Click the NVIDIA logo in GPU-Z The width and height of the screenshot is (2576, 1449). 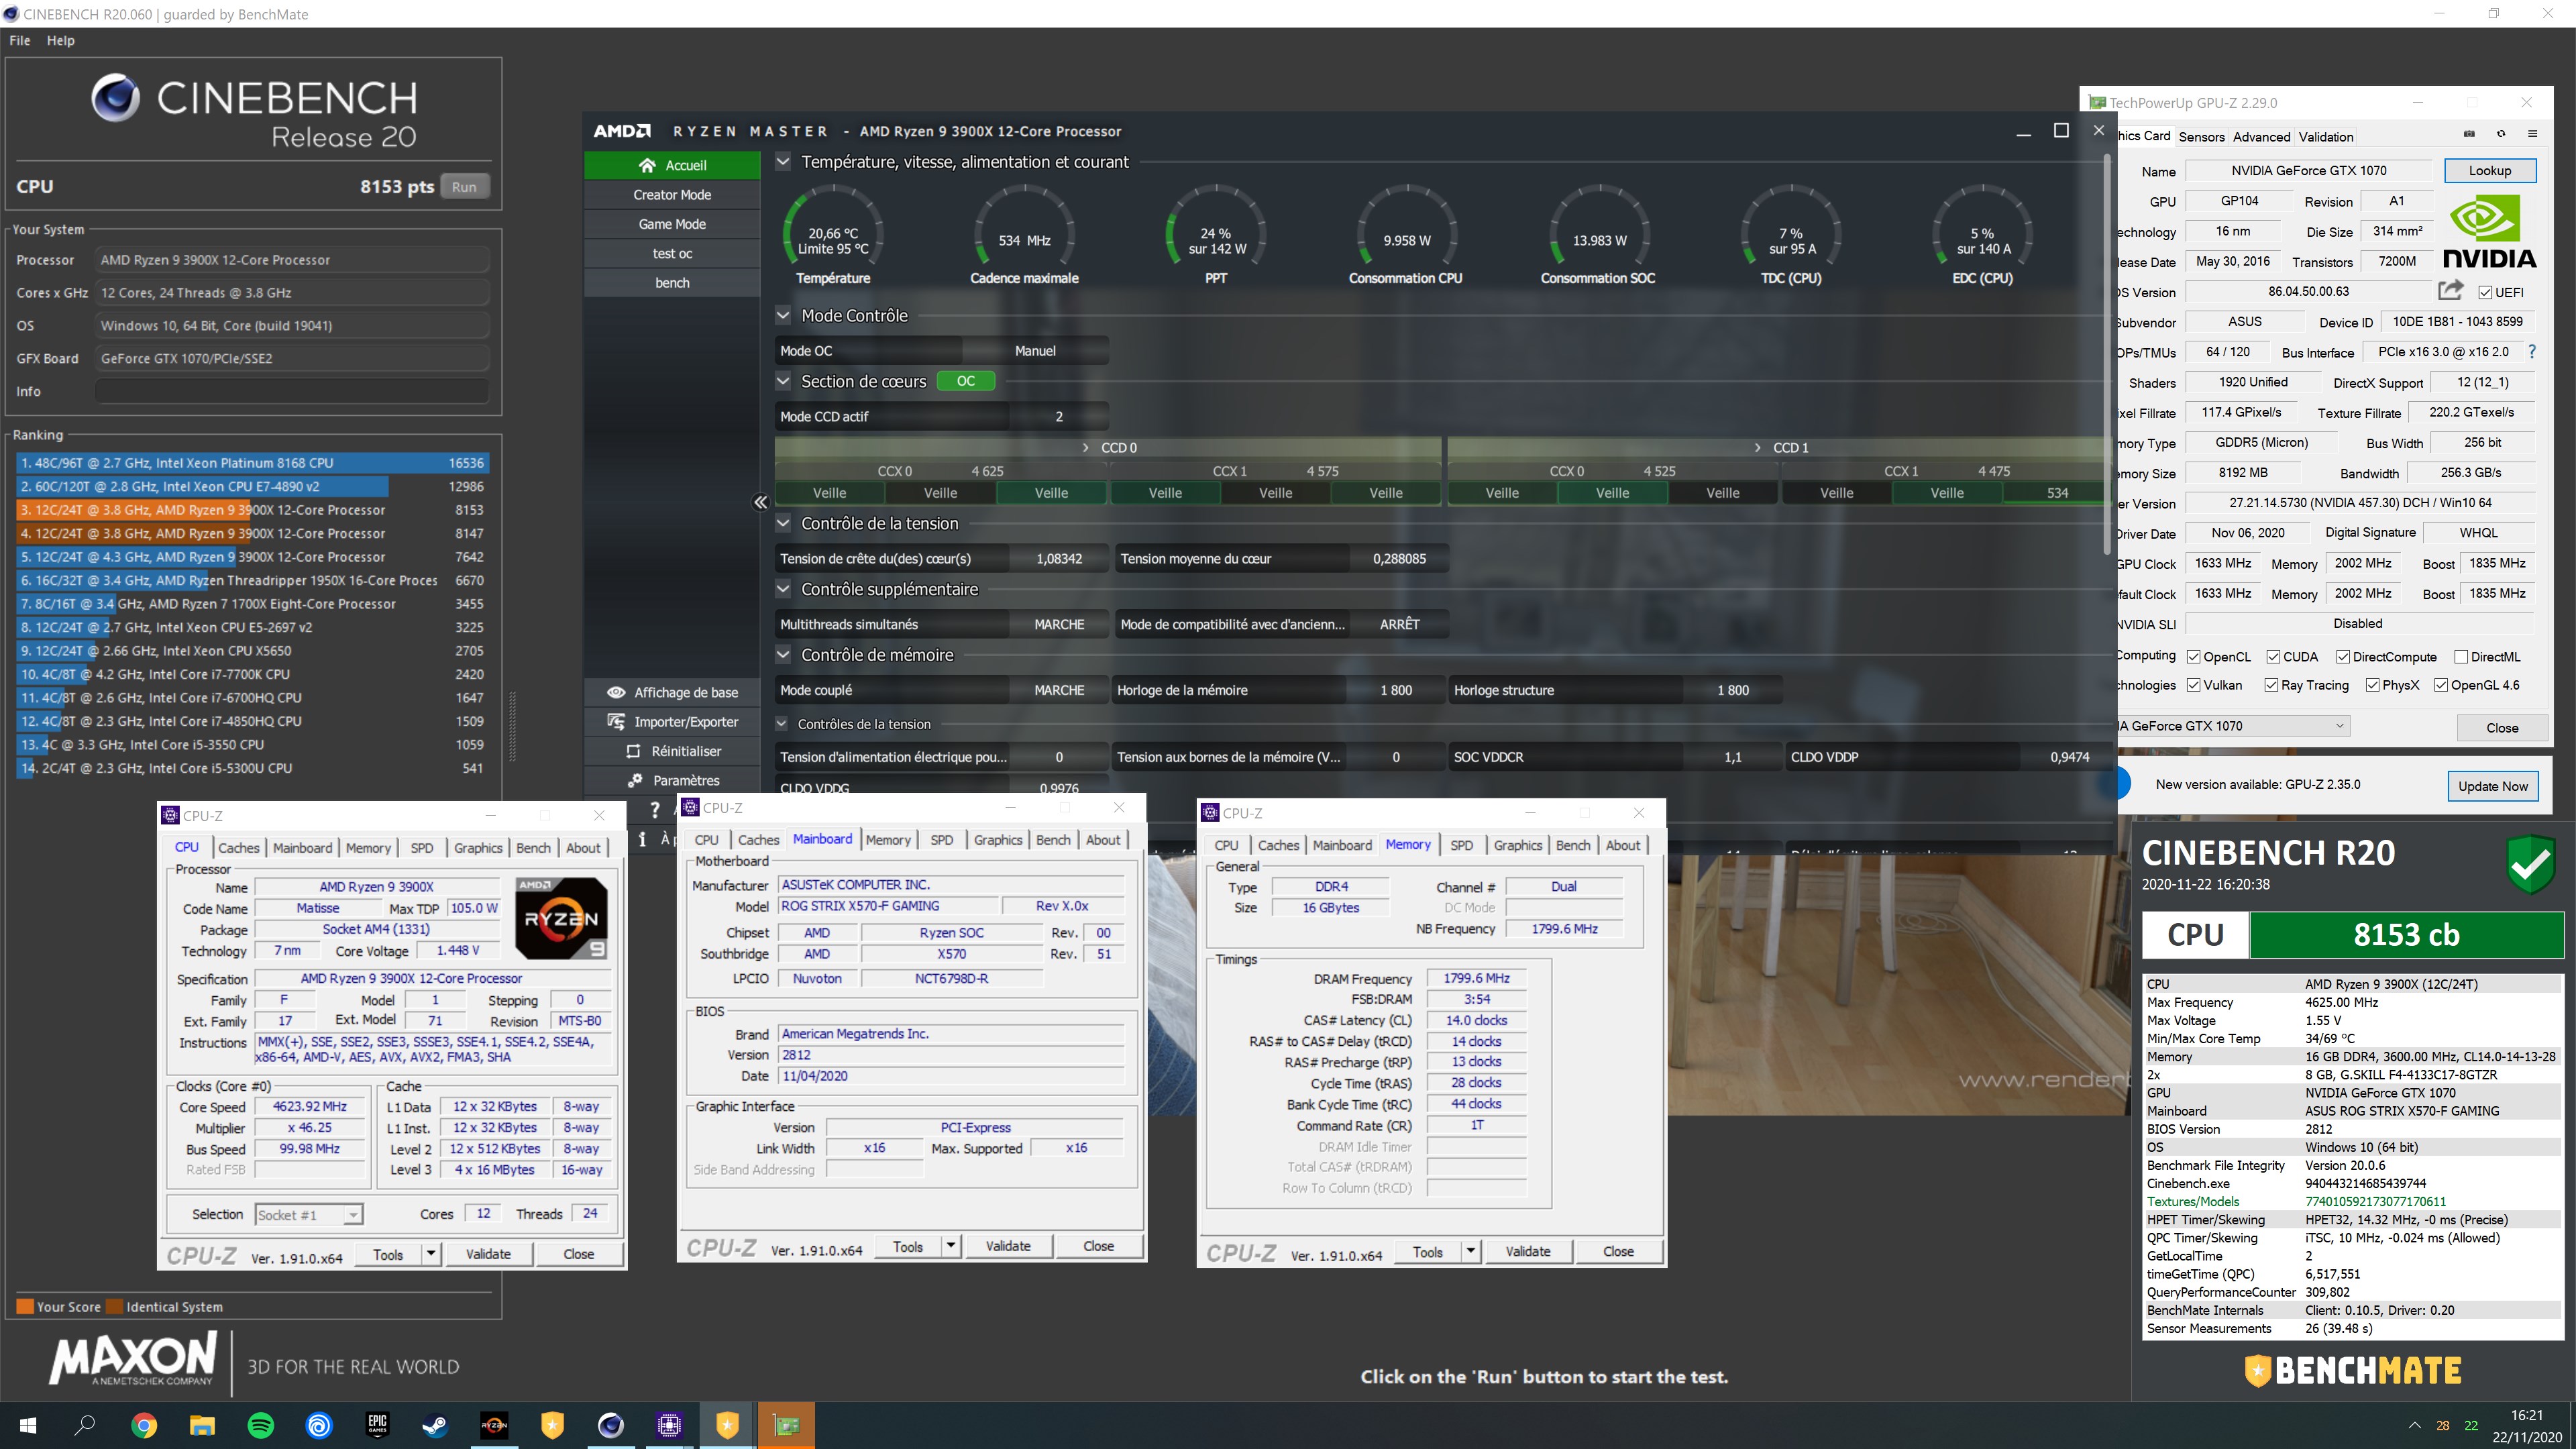[2490, 232]
